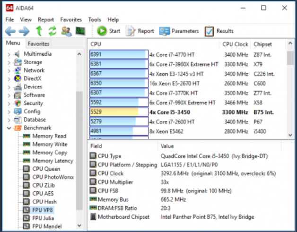Expand the Network tree node
This screenshot has width=297, height=232.
point(9,70)
